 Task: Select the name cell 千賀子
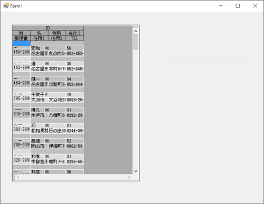coord(37,95)
